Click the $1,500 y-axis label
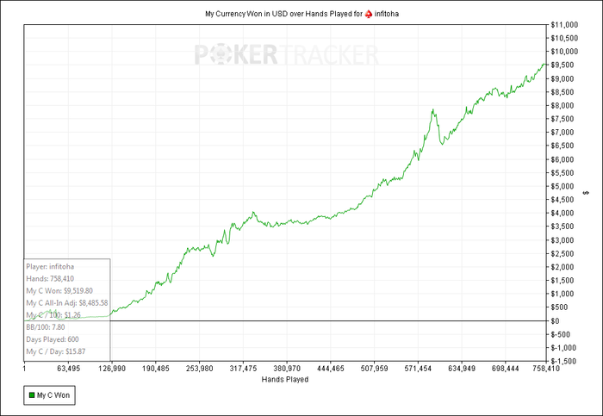 563,280
